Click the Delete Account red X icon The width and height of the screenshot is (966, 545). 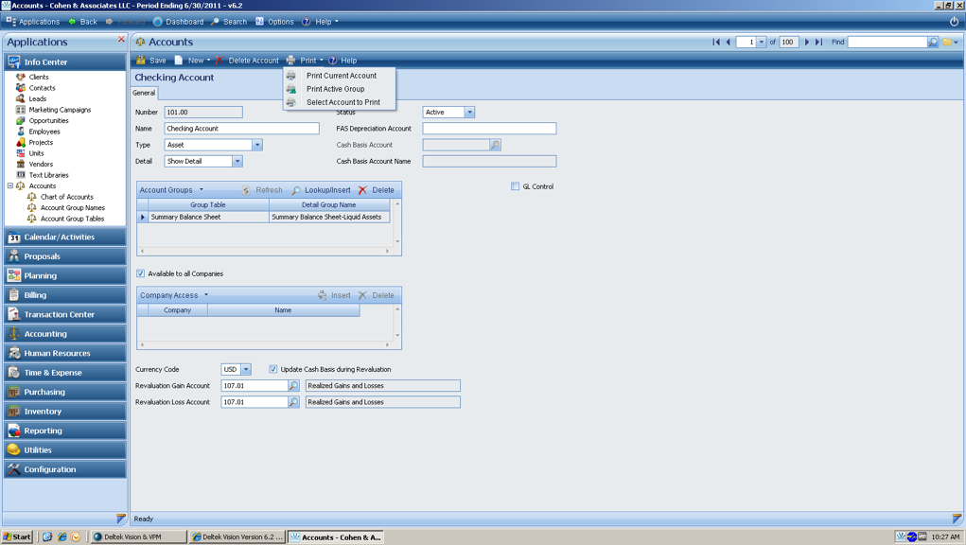coord(220,61)
